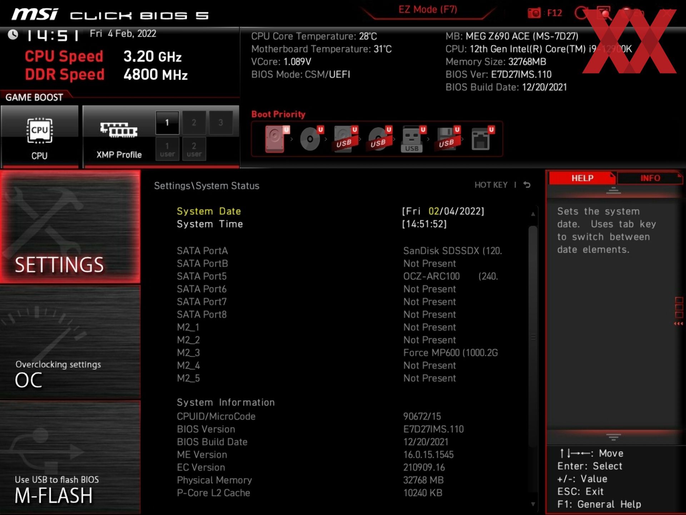
Task: Select USB floppy boot device icon
Action: point(447,139)
